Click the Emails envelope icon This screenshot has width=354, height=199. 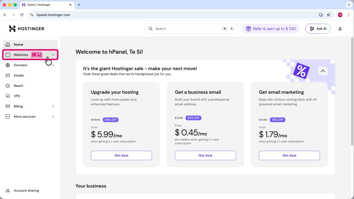(8, 75)
